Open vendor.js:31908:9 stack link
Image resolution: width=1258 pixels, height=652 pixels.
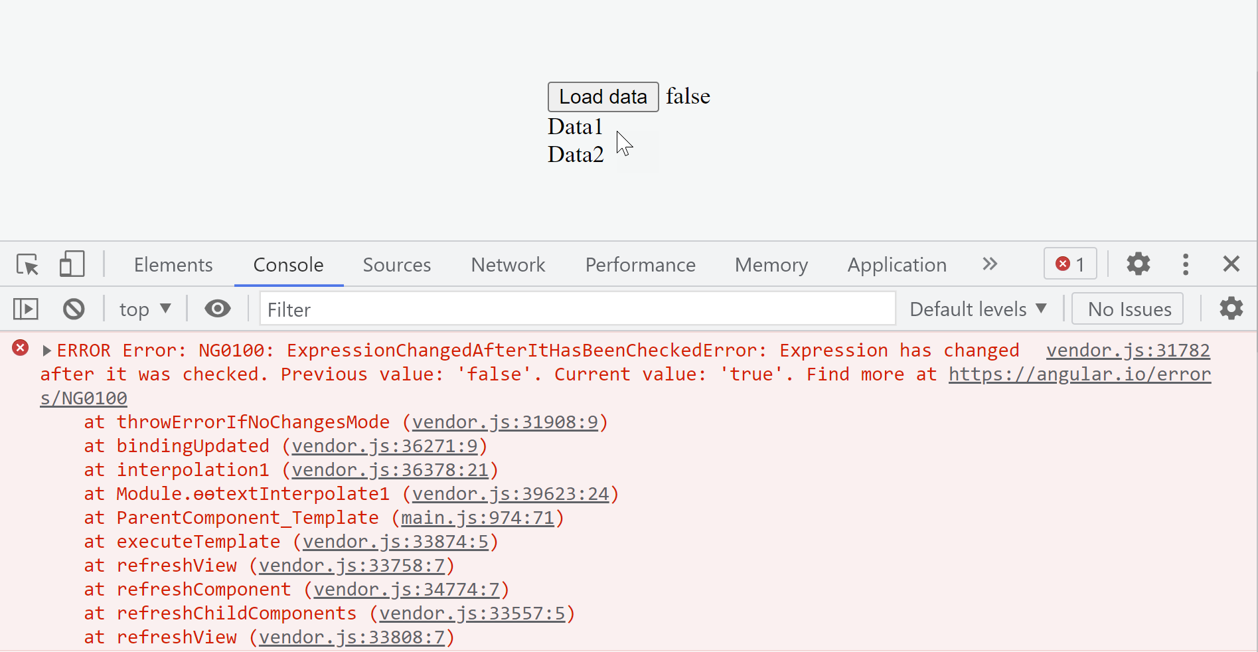tap(505, 422)
